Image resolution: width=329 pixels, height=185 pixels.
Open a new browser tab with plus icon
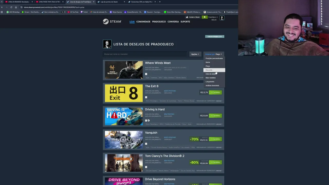pos(160,2)
